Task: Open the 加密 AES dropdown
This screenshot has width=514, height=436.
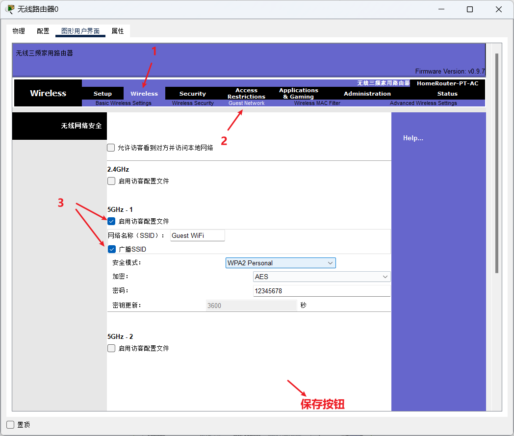Action: click(322, 277)
